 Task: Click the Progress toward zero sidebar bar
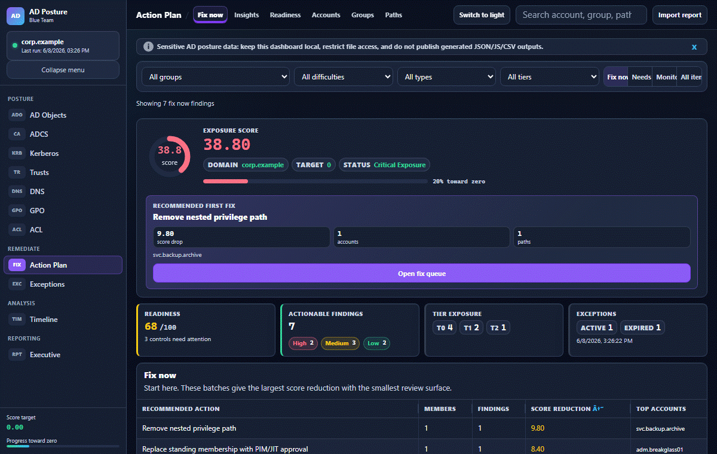pyautogui.click(x=63, y=446)
